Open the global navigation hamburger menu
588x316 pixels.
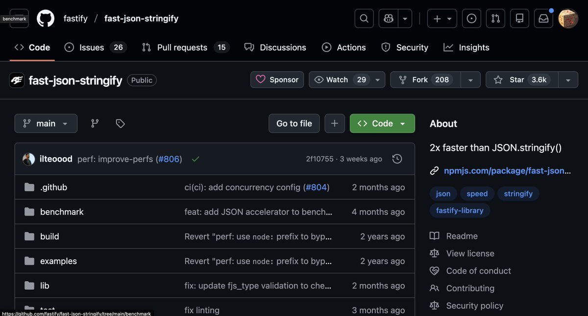click(19, 19)
